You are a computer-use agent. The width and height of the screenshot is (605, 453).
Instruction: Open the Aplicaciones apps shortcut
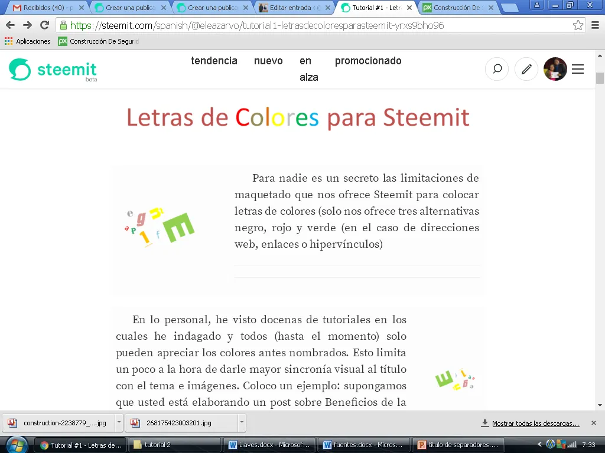coord(27,41)
